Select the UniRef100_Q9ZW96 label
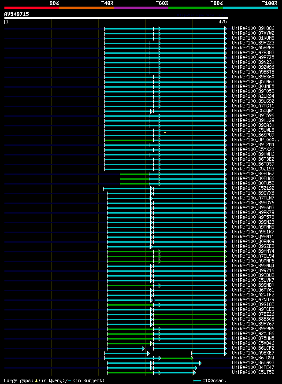The width and height of the screenshot is (282, 384). click(253, 67)
